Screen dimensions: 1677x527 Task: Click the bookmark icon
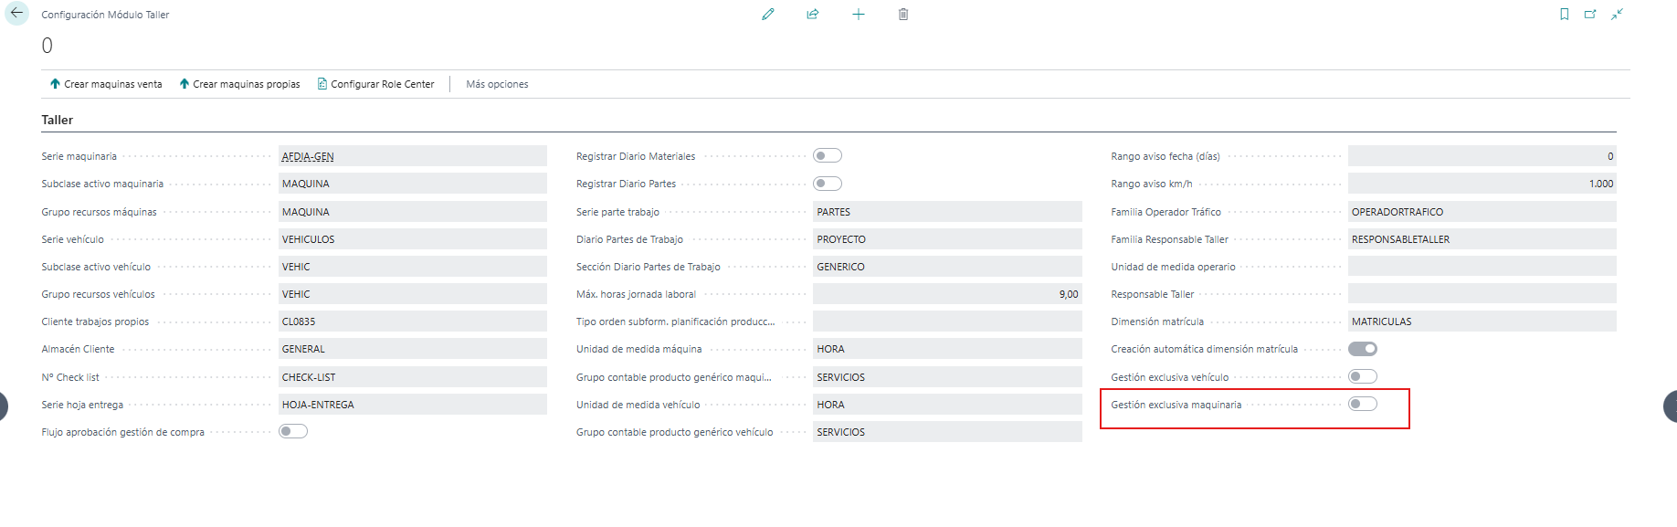1565,15
